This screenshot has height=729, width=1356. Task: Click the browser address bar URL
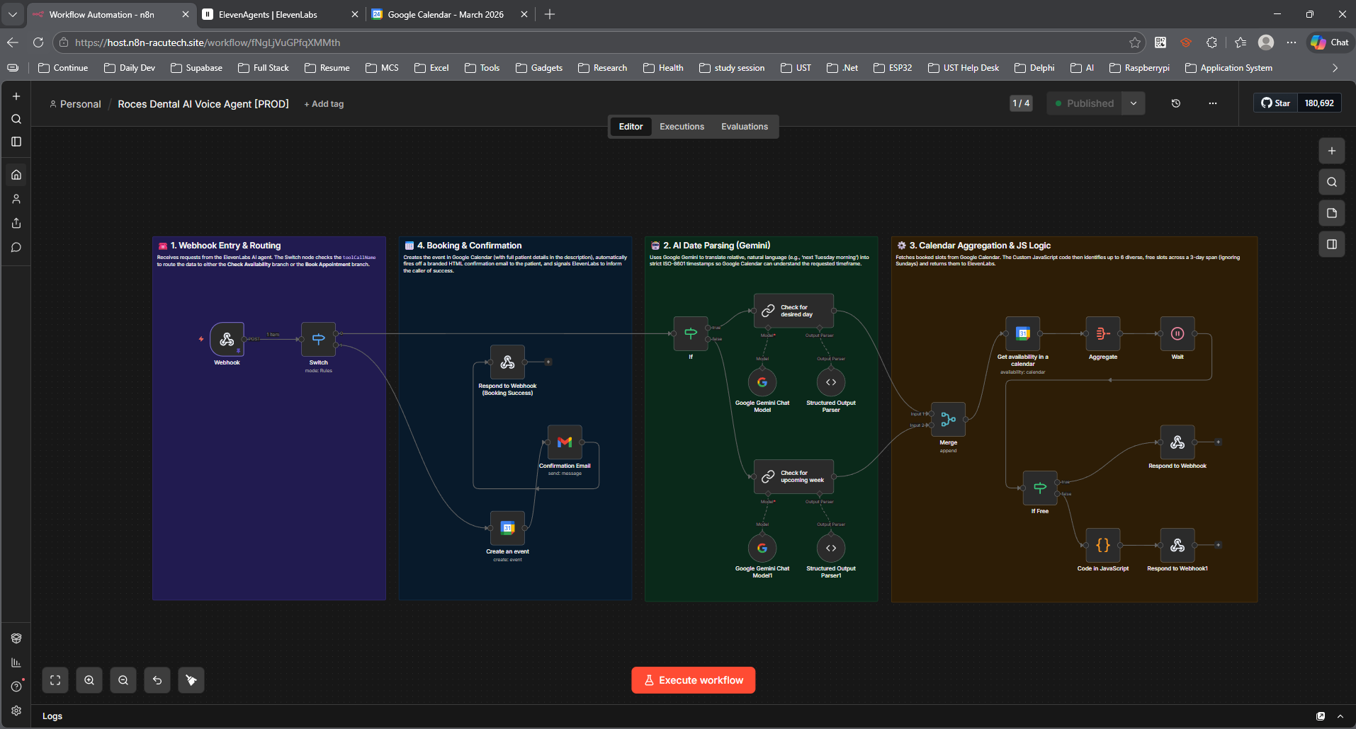click(x=208, y=42)
